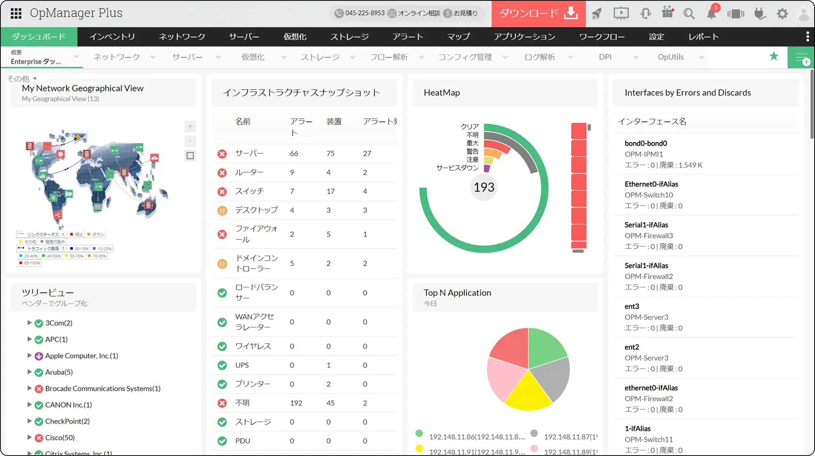Open the アプリケーション menu

tap(525, 36)
